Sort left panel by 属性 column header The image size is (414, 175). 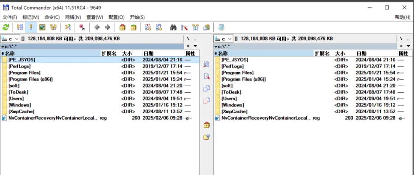(x=191, y=54)
